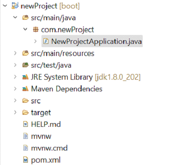Image resolution: width=179 pixels, height=165 pixels.
Task: Expand the plain src folder
Action: (15, 101)
